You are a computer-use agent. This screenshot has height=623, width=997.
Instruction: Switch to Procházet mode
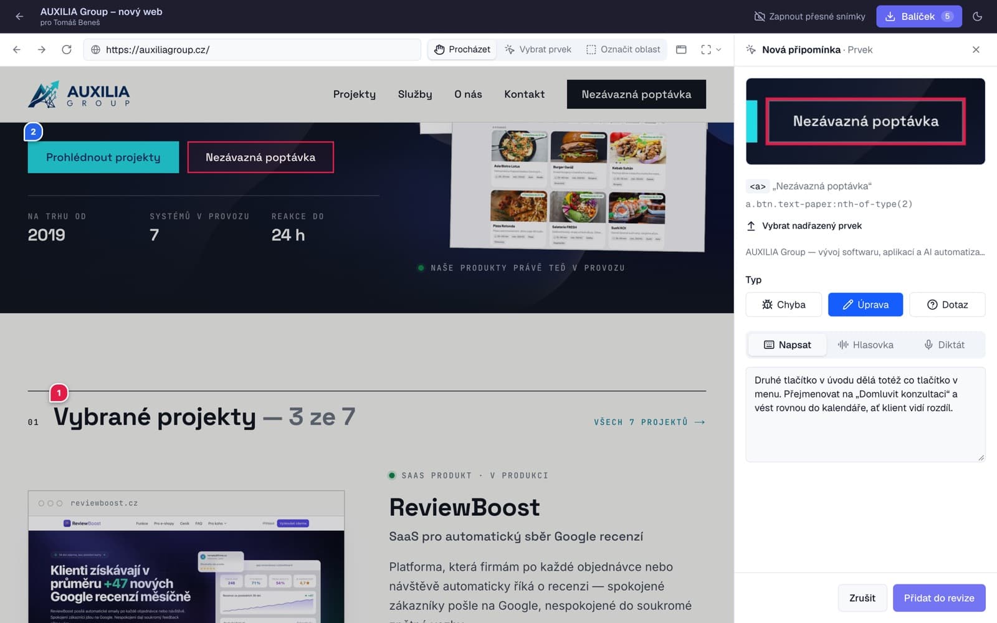point(462,49)
